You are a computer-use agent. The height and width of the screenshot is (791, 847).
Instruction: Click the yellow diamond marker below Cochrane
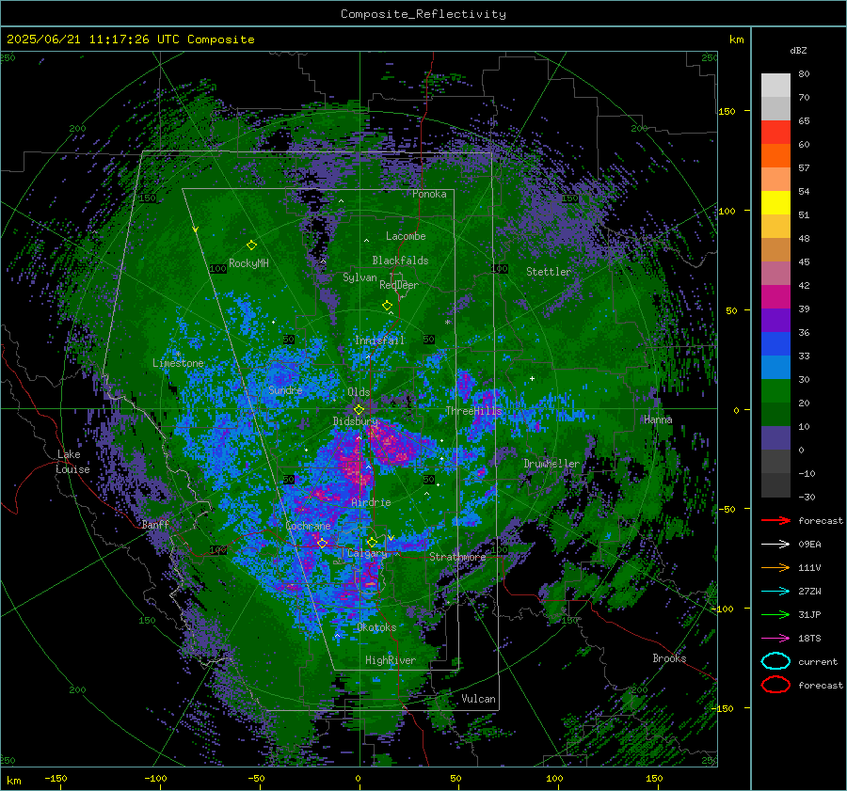tap(323, 543)
